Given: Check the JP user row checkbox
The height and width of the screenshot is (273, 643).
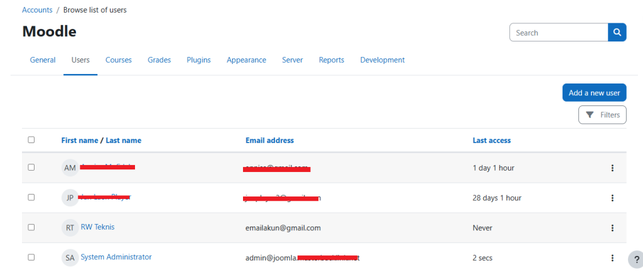Looking at the screenshot, I should (31, 197).
